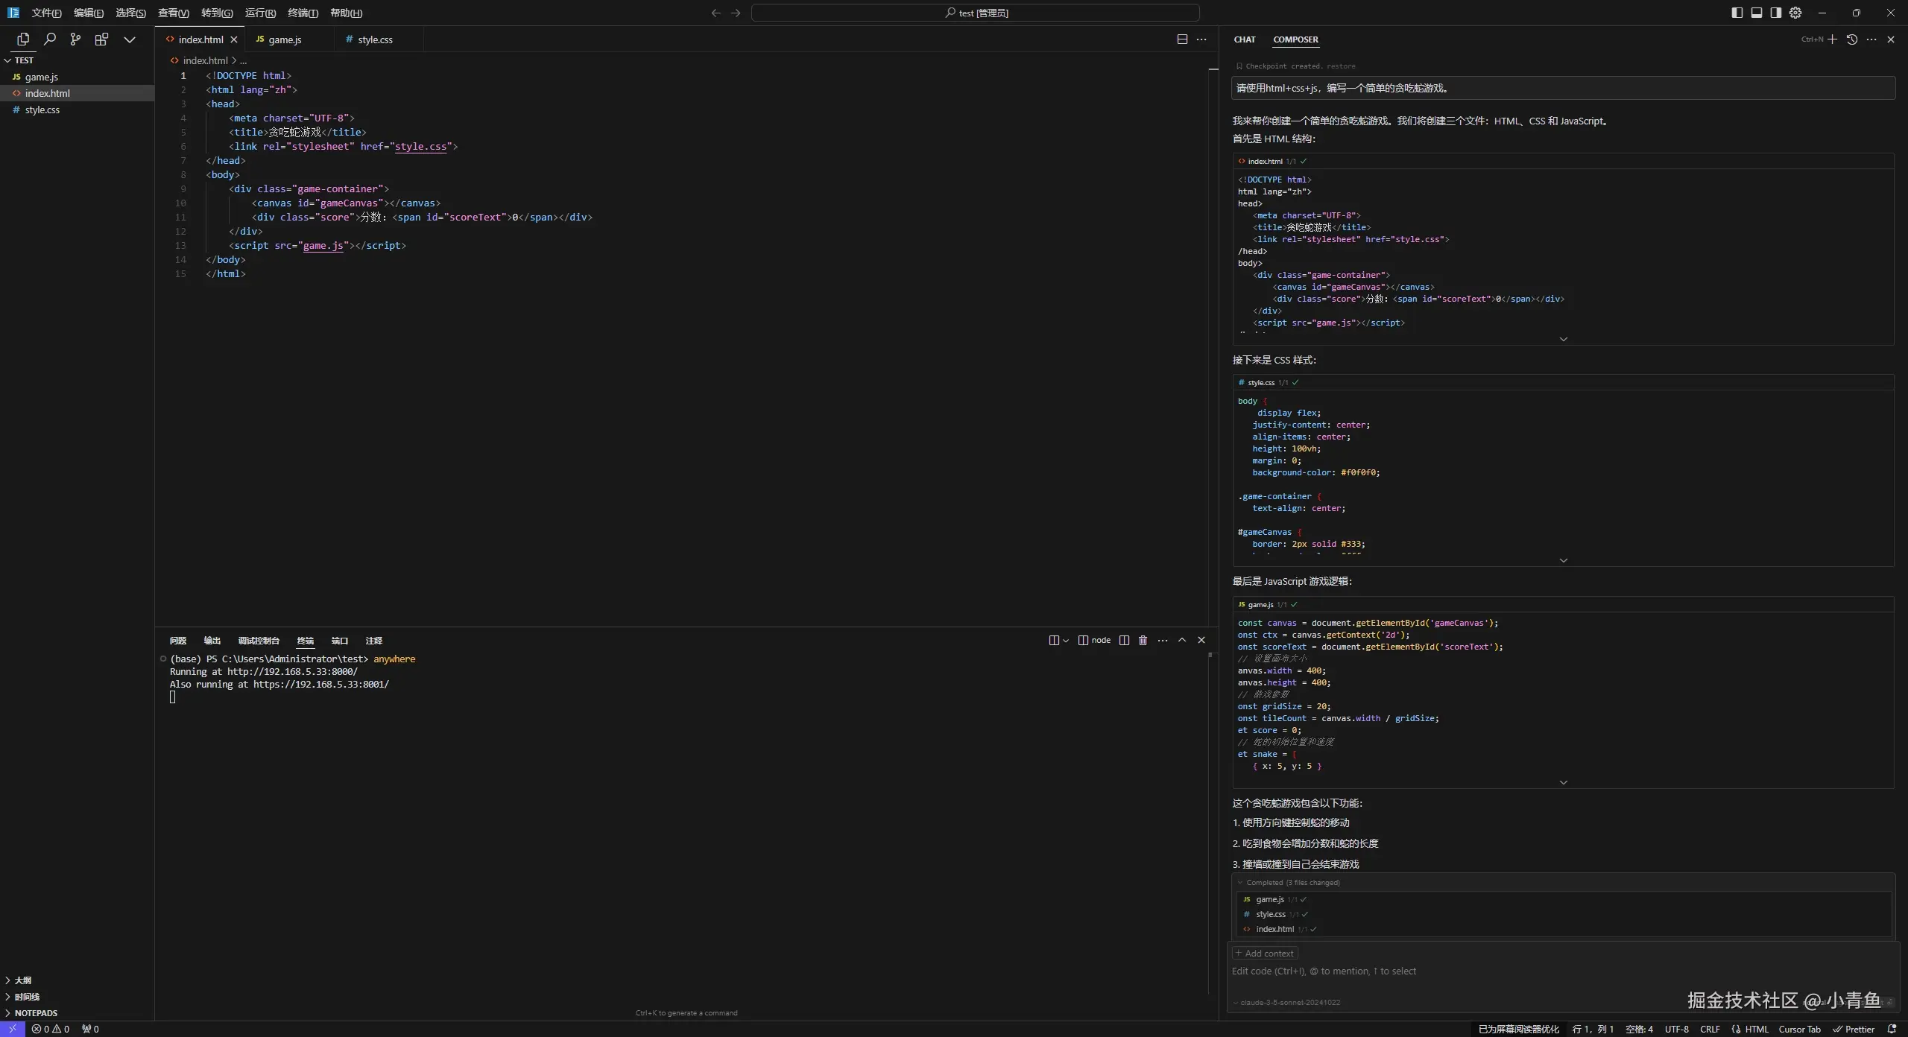Toggle the bottom panel layout button

click(1757, 13)
